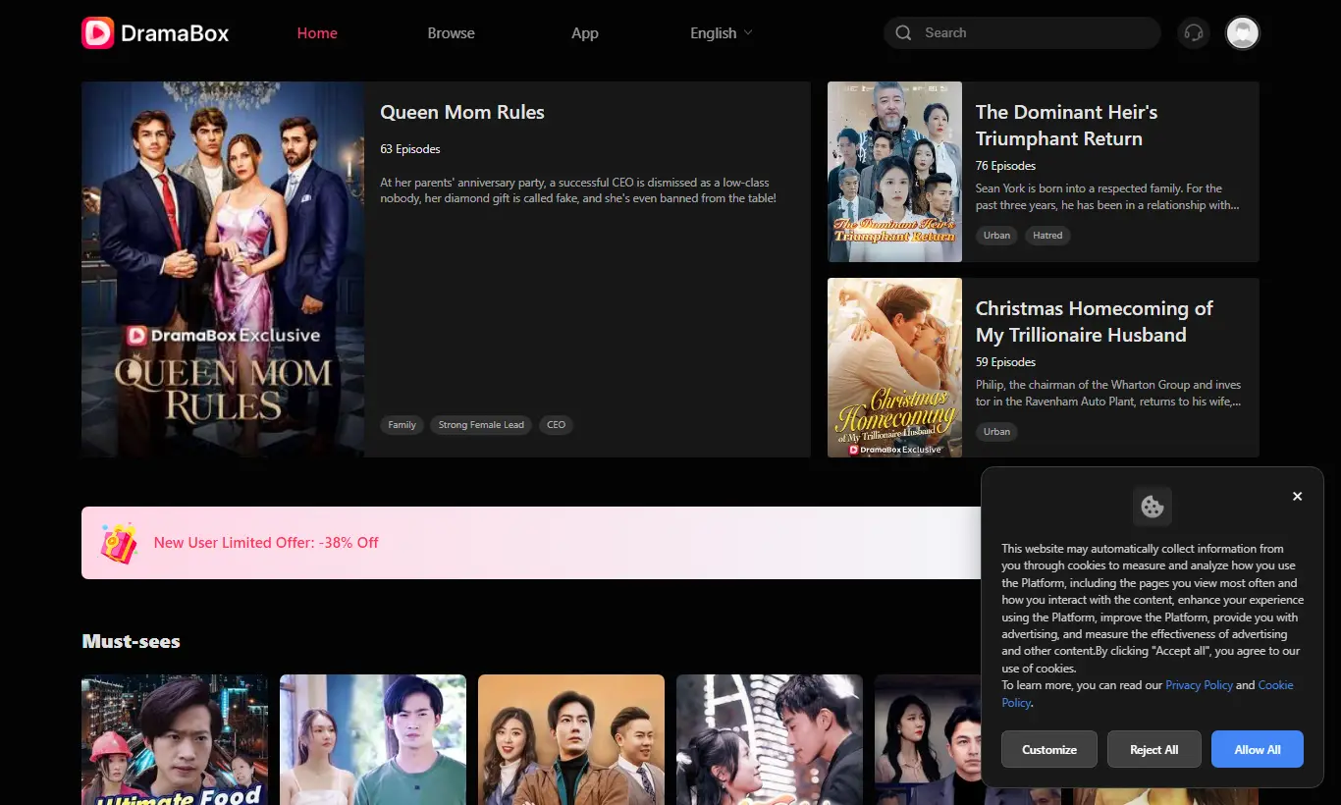Open the Privacy Policy link
The image size is (1341, 805).
point(1199,685)
